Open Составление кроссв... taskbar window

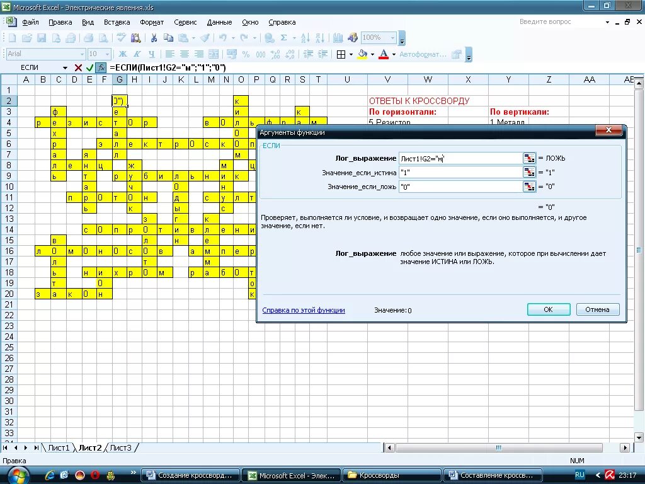point(492,475)
